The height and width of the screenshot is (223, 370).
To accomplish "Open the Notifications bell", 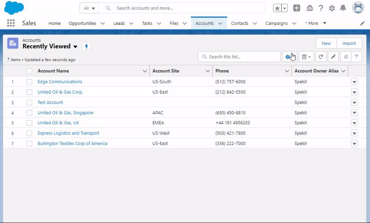I will click(x=343, y=8).
